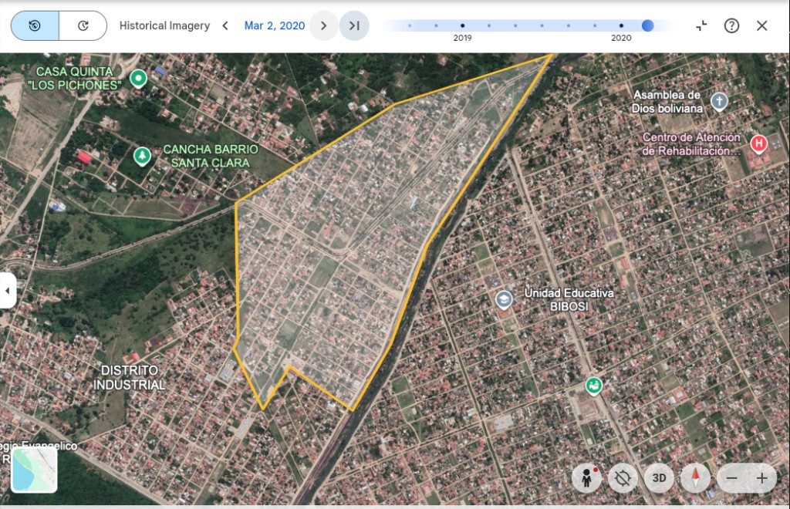Toggle 3D view button
Viewport: 790px width, 509px height.
(659, 478)
